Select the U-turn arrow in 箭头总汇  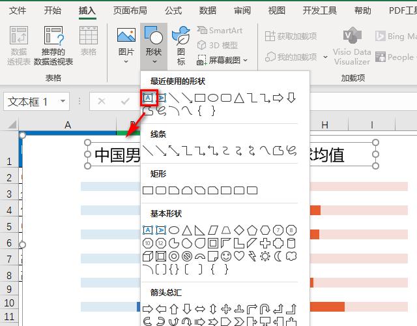265,309
